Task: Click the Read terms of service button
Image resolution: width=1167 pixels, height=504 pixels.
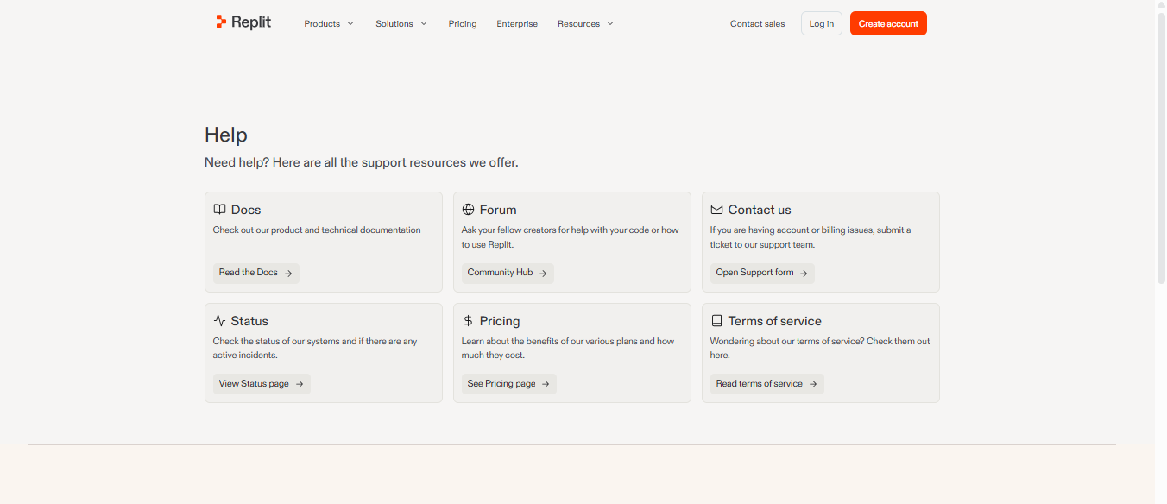Action: click(767, 384)
